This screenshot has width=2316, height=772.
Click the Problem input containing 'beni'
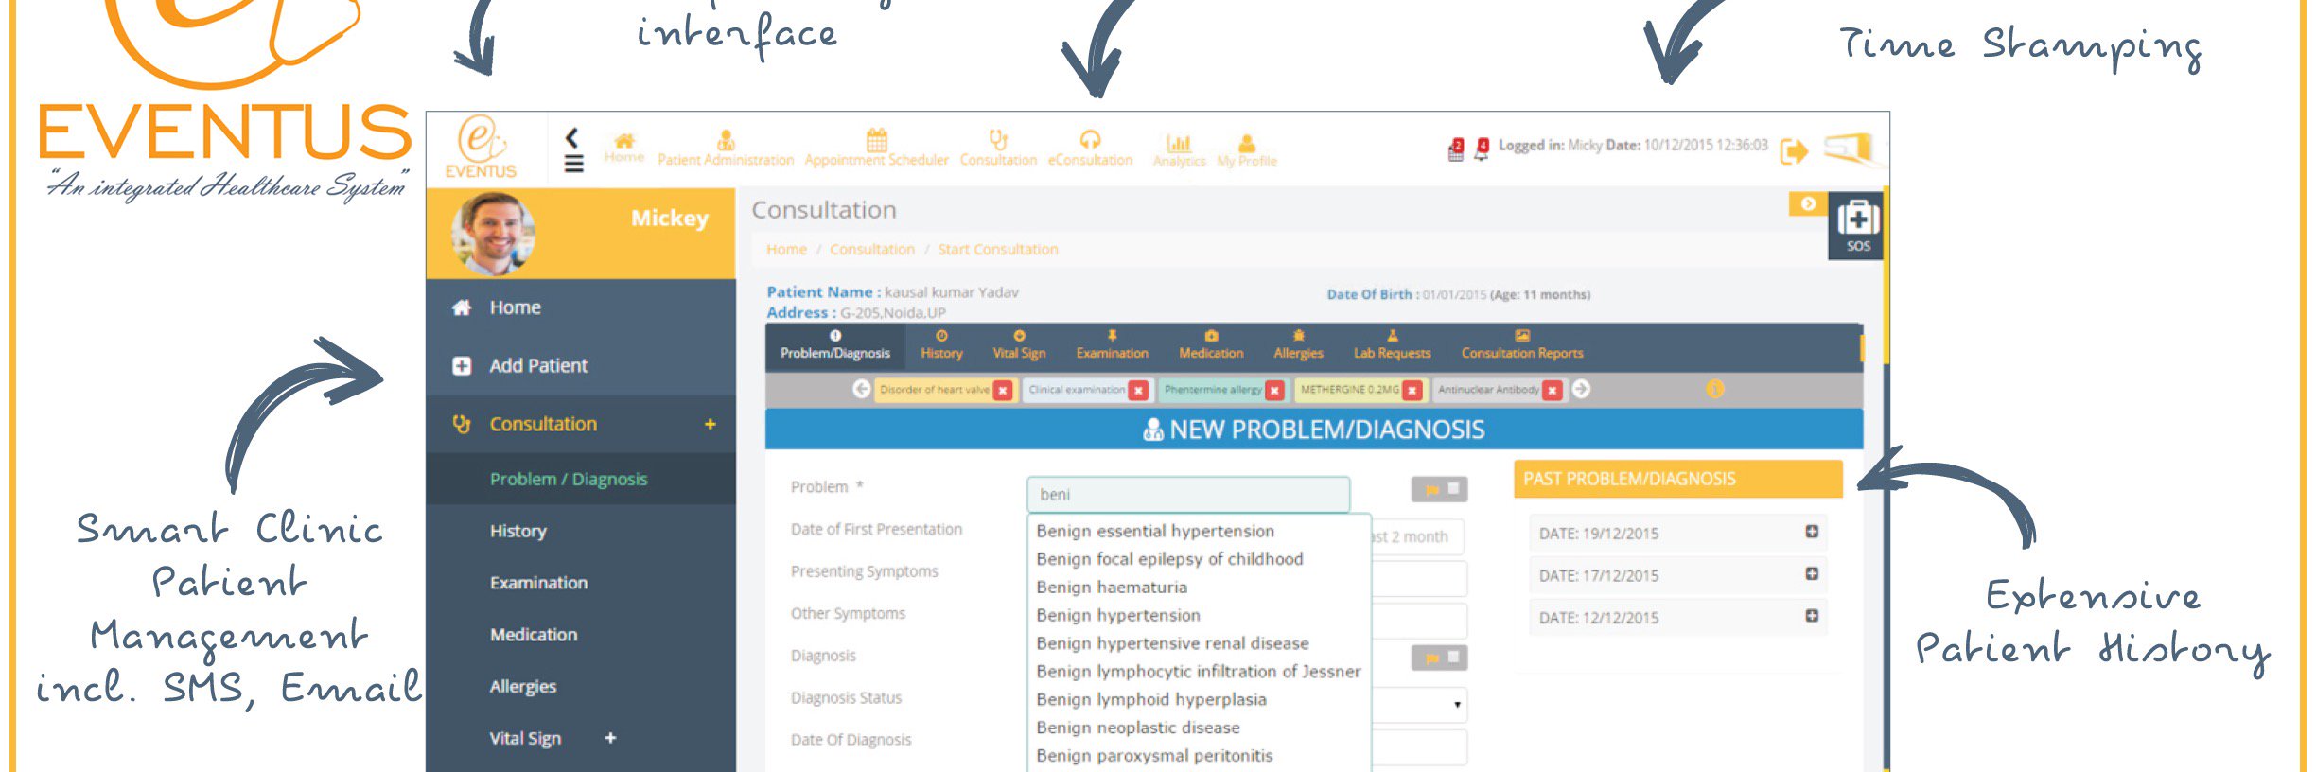coord(1188,495)
